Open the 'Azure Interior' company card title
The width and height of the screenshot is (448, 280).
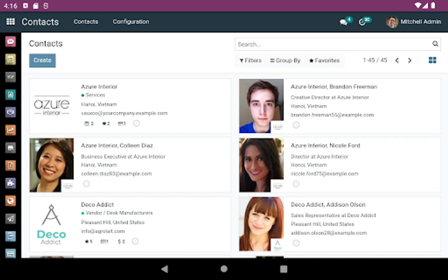coord(99,87)
